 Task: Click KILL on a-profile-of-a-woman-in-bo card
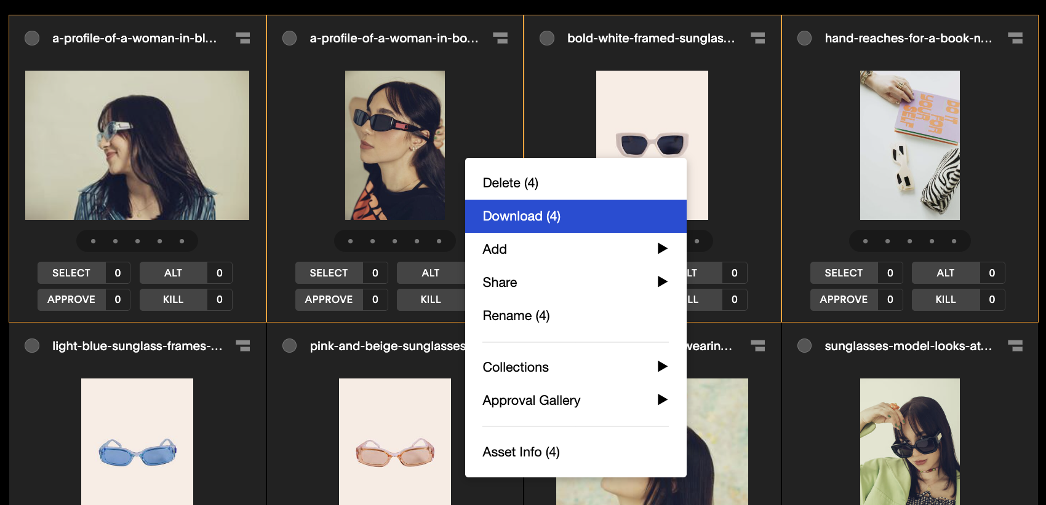[x=431, y=299]
